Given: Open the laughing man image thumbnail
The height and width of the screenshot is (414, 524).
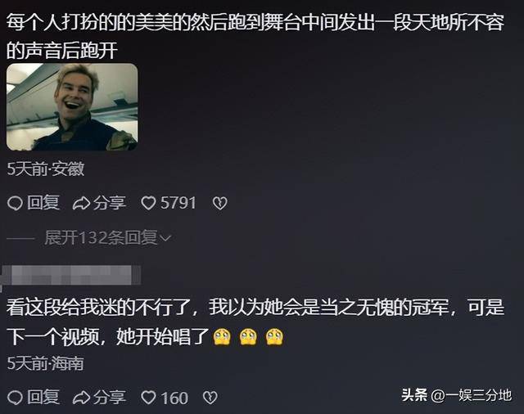Looking at the screenshot, I should coord(72,107).
